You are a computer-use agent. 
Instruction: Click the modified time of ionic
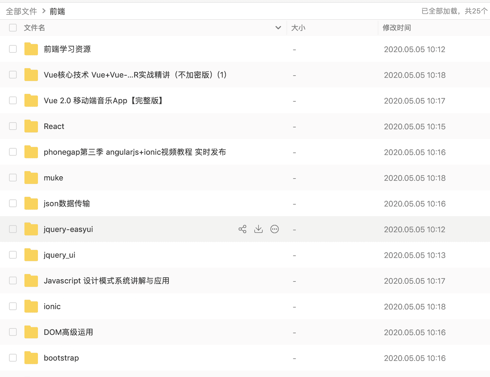point(415,307)
